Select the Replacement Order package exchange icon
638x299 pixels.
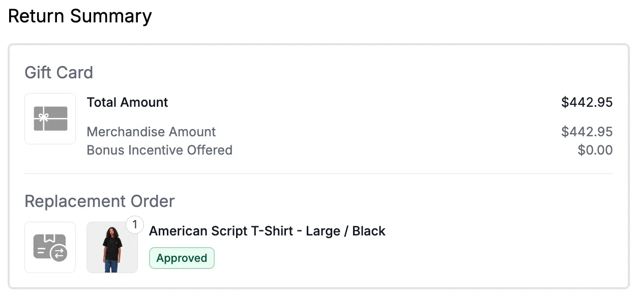coord(50,247)
